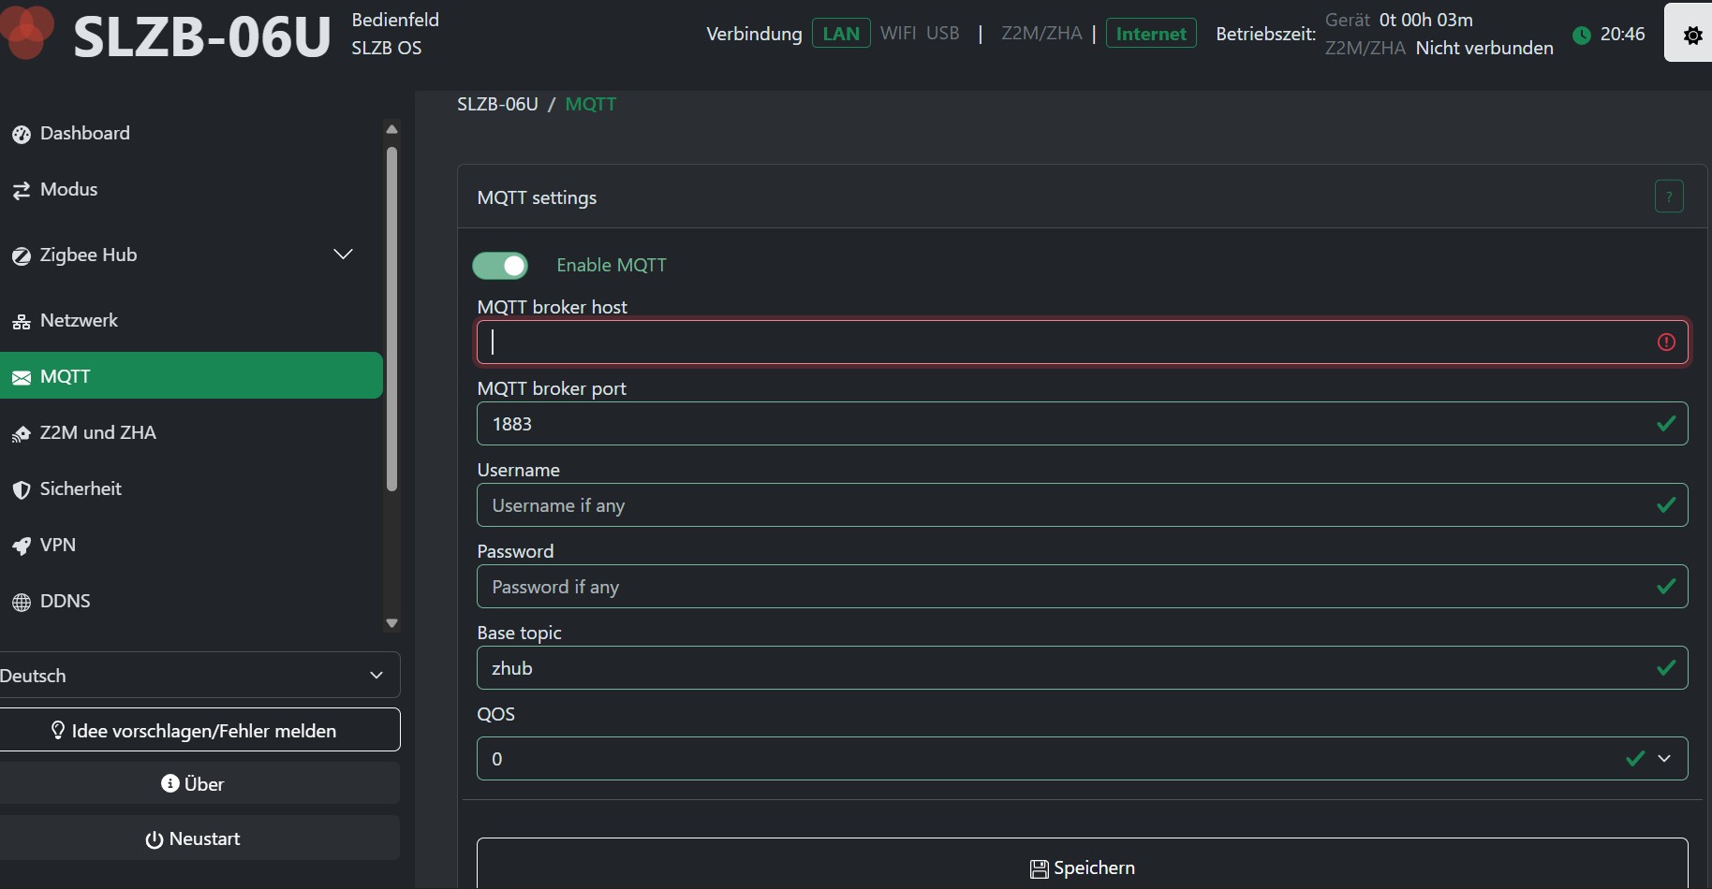
Task: Disable the Enable MQTT switch
Action: coord(500,266)
